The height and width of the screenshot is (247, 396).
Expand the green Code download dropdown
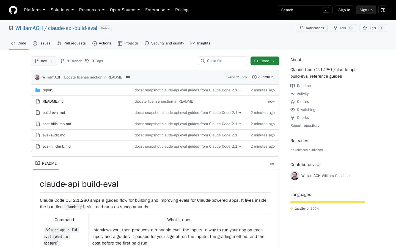[265, 61]
